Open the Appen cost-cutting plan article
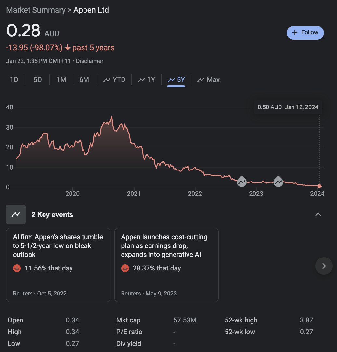337x352 pixels. pyautogui.click(x=164, y=246)
